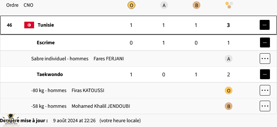Collapse the Tunisie row with minus button
The image size is (277, 127).
pyautogui.click(x=264, y=25)
